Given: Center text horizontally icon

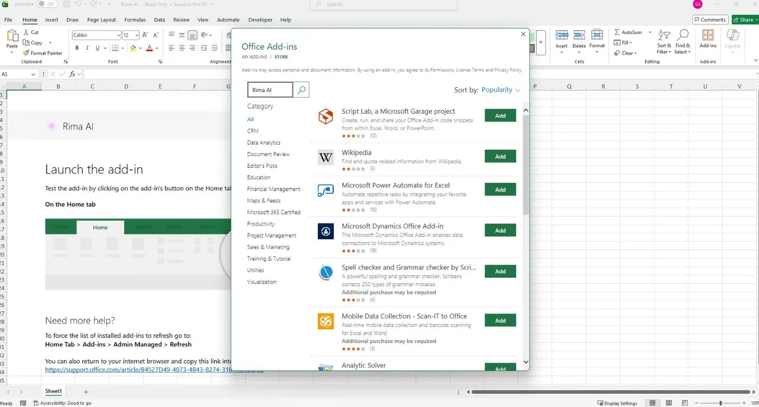Looking at the screenshot, I should click(x=181, y=48).
